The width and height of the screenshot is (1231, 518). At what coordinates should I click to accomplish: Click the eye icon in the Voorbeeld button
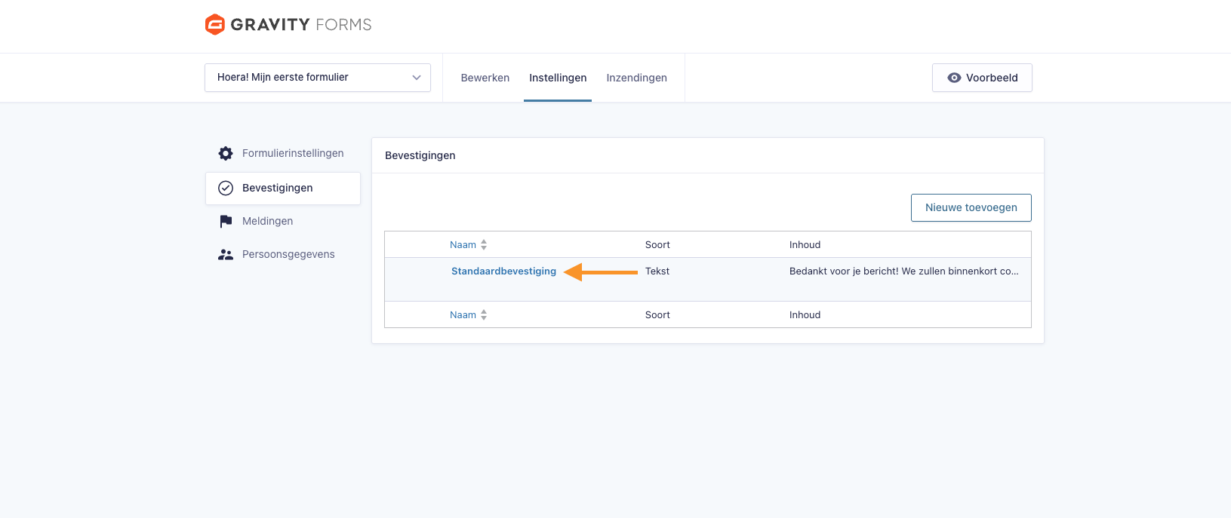954,78
